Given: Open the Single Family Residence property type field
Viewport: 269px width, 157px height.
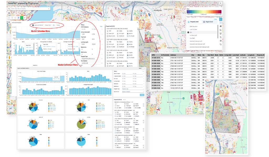Looking at the screenshot, I should click(91, 59).
